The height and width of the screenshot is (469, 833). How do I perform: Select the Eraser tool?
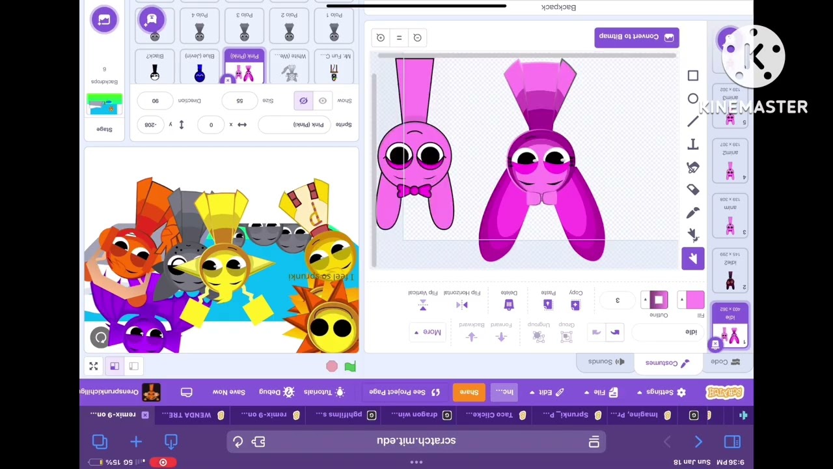click(x=693, y=190)
